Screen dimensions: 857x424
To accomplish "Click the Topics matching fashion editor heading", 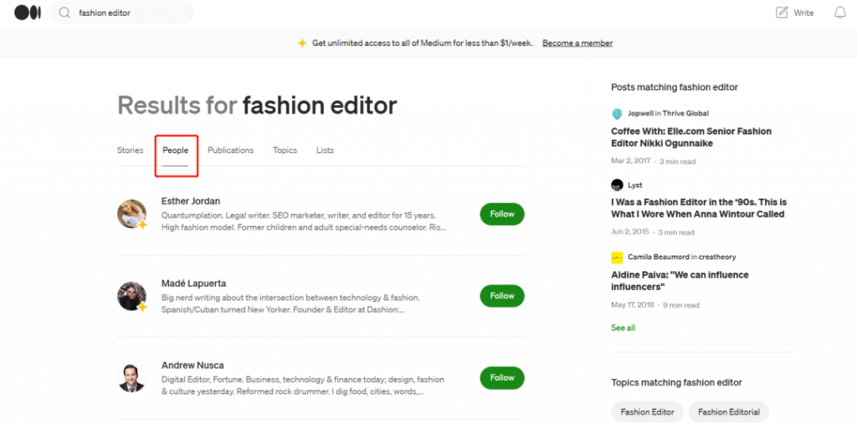I will 676,382.
